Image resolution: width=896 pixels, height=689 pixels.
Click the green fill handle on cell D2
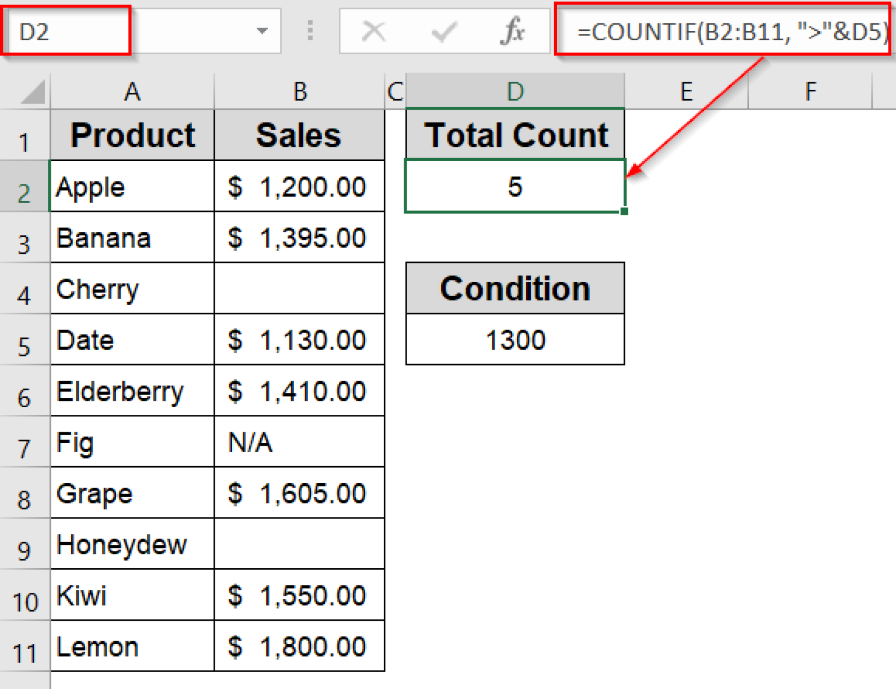click(624, 211)
